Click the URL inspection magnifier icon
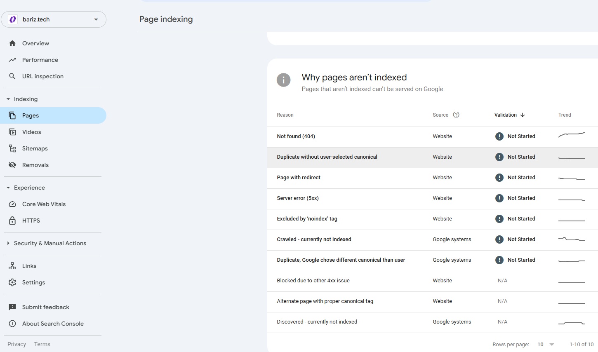The height and width of the screenshot is (352, 598). (12, 76)
